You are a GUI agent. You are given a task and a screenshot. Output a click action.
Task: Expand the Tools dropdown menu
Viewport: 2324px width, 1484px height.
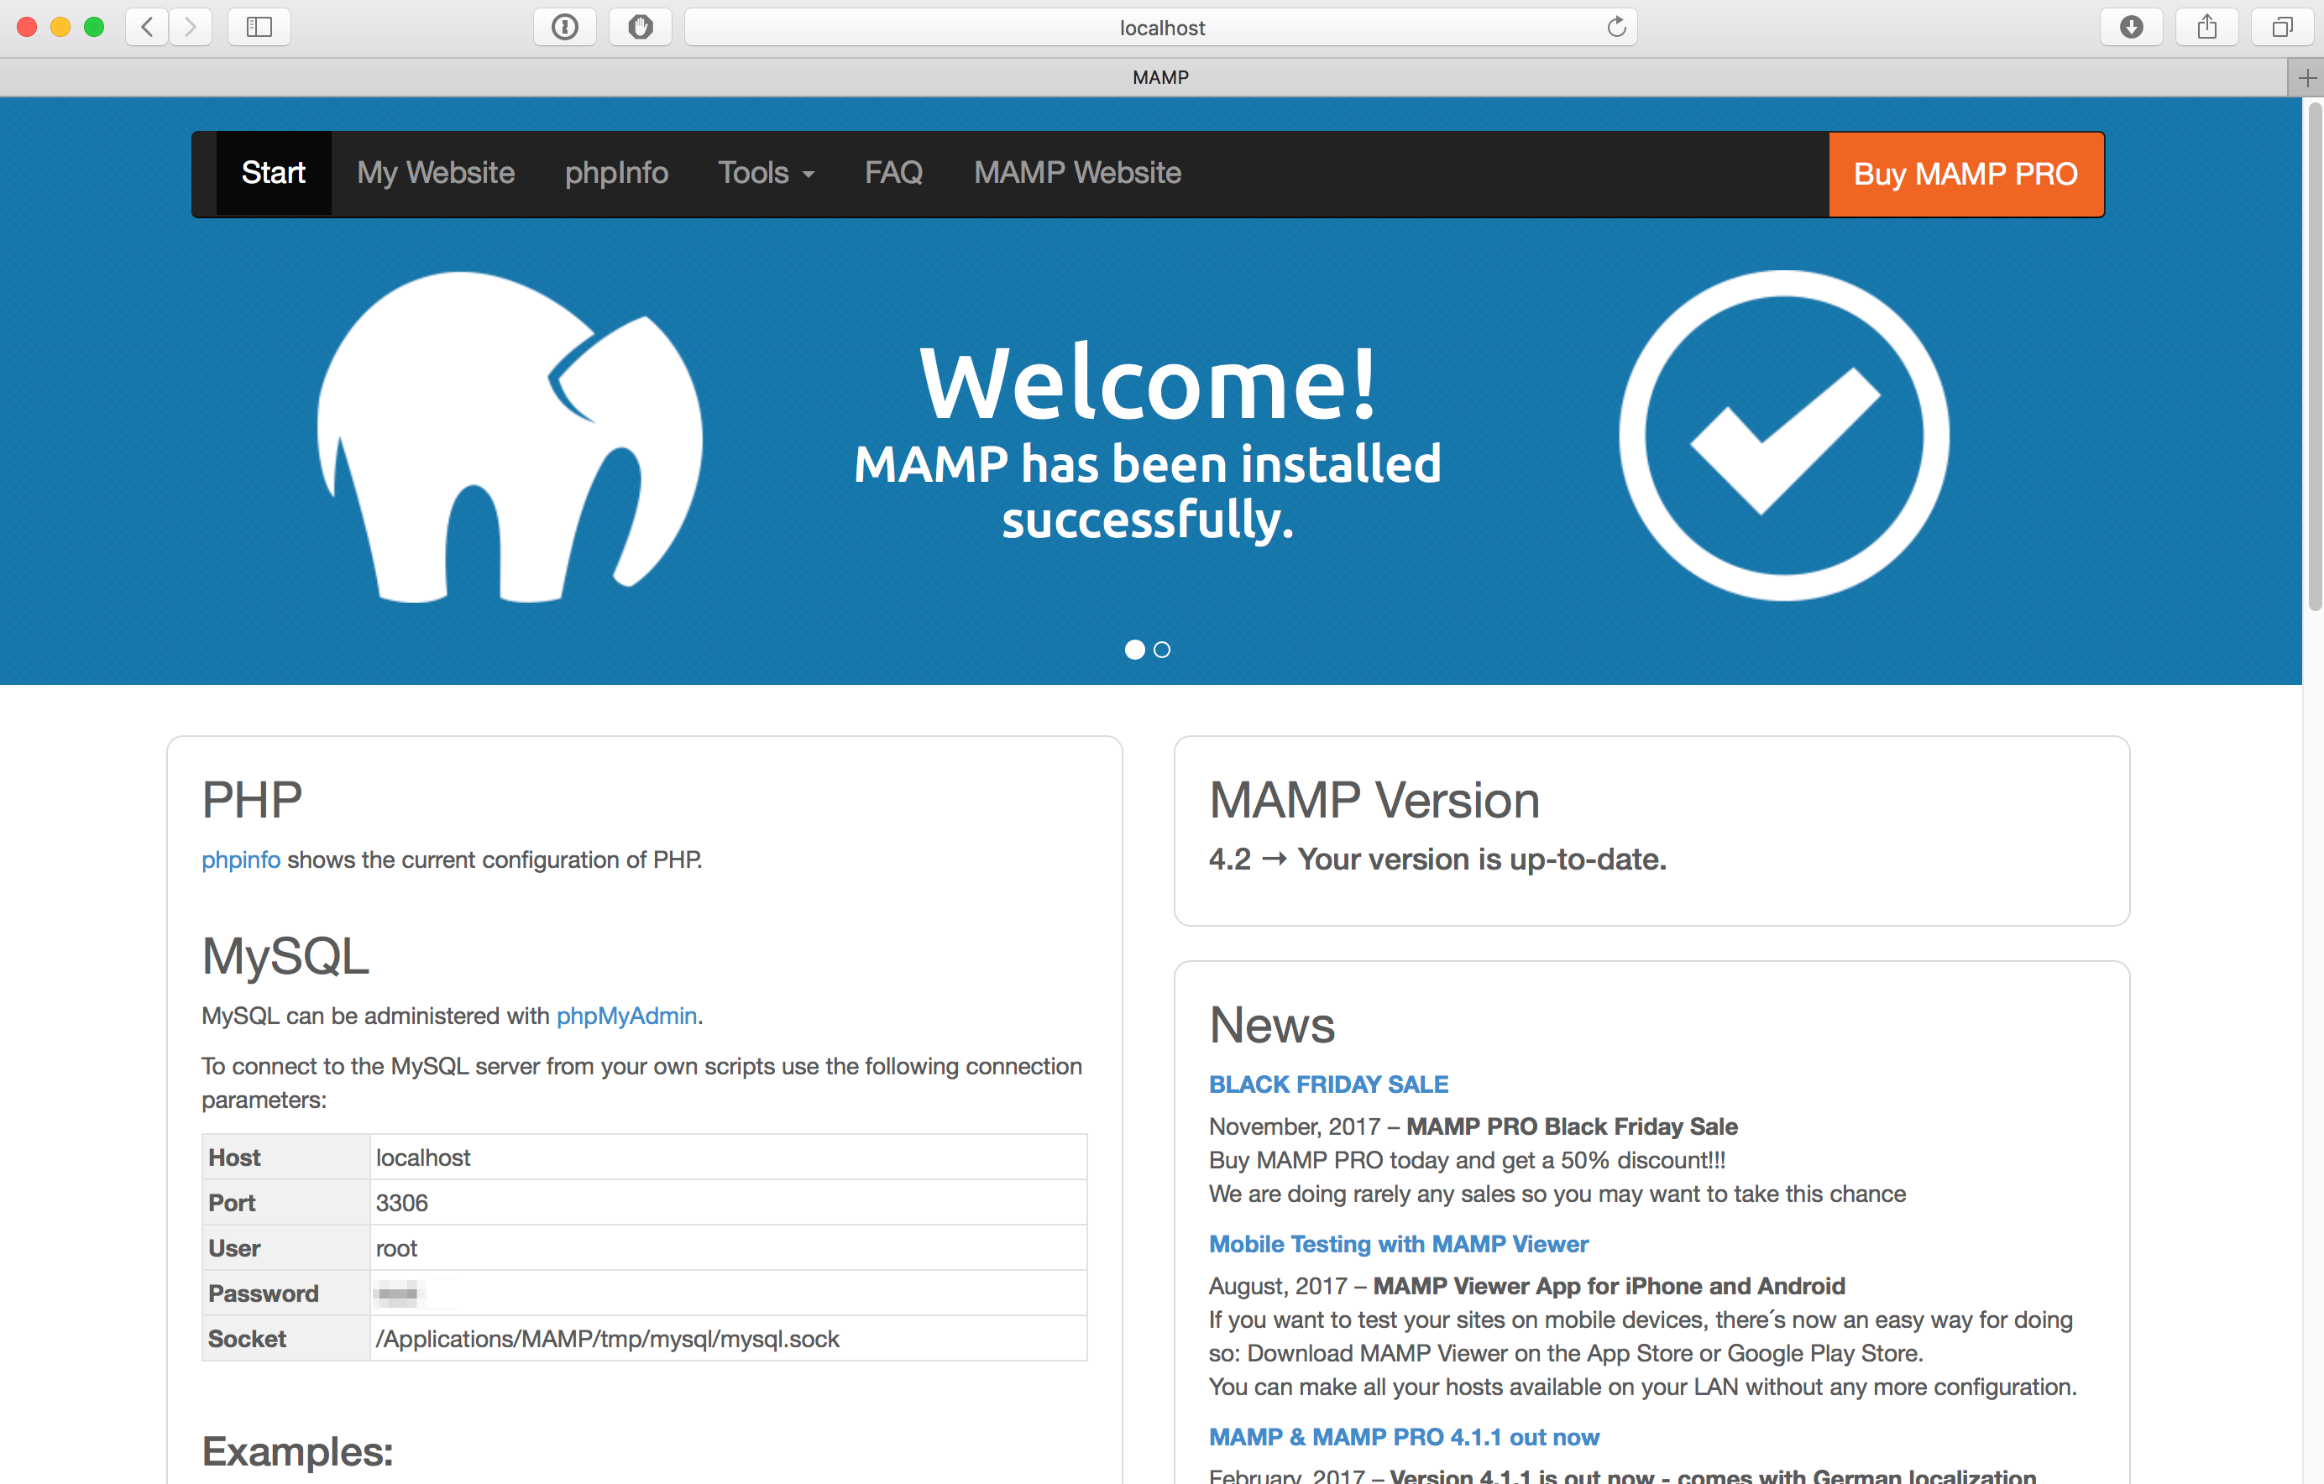click(x=767, y=173)
